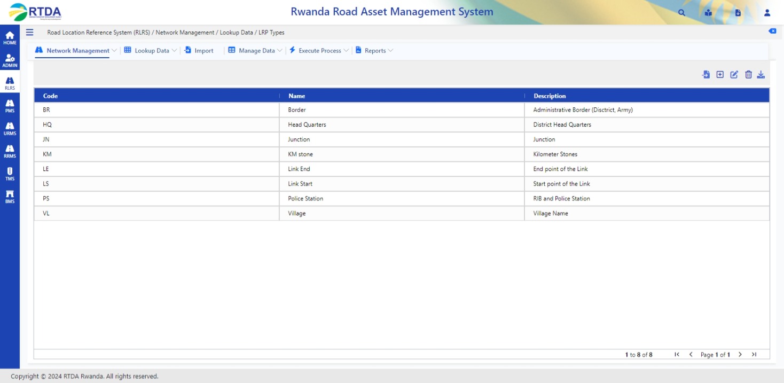Click the KM stone name cell

(x=402, y=154)
